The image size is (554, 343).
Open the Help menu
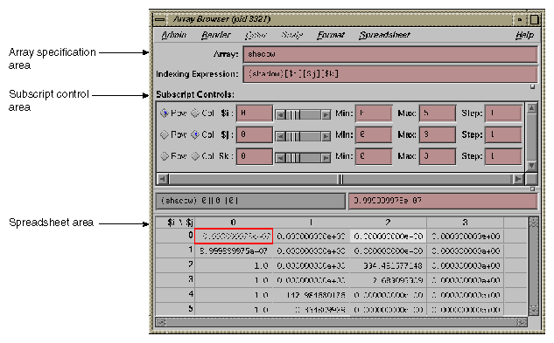click(524, 35)
